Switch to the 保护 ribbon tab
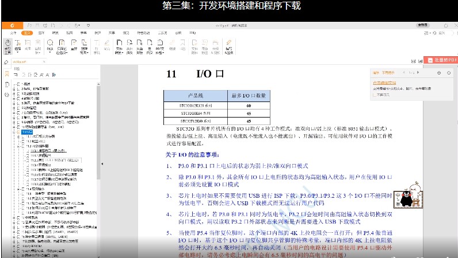 click(98, 33)
